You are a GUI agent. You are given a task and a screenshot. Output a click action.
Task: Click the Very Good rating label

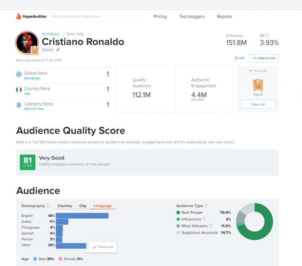pyautogui.click(x=52, y=158)
